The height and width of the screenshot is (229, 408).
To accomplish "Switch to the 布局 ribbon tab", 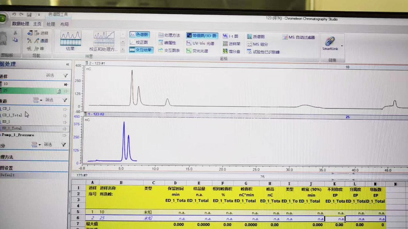I will click(x=64, y=24).
